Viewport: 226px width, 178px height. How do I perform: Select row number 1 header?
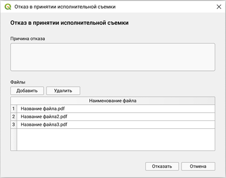click(x=14, y=108)
